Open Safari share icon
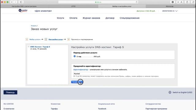The image size is (196, 110). point(187,2)
